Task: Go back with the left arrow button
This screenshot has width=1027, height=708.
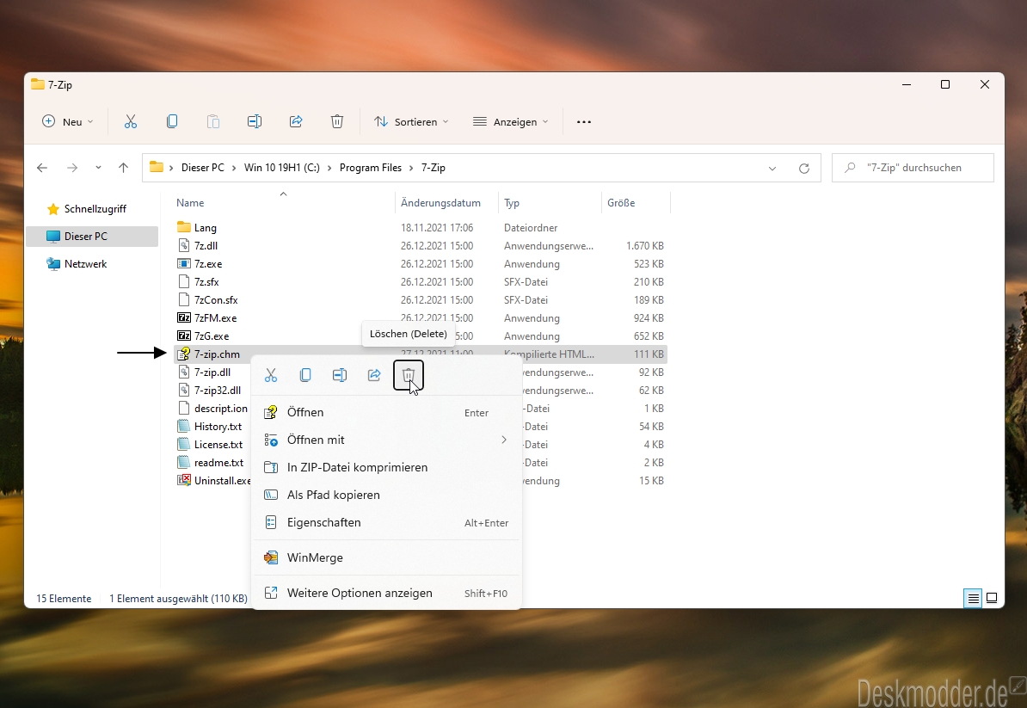Action: click(42, 169)
